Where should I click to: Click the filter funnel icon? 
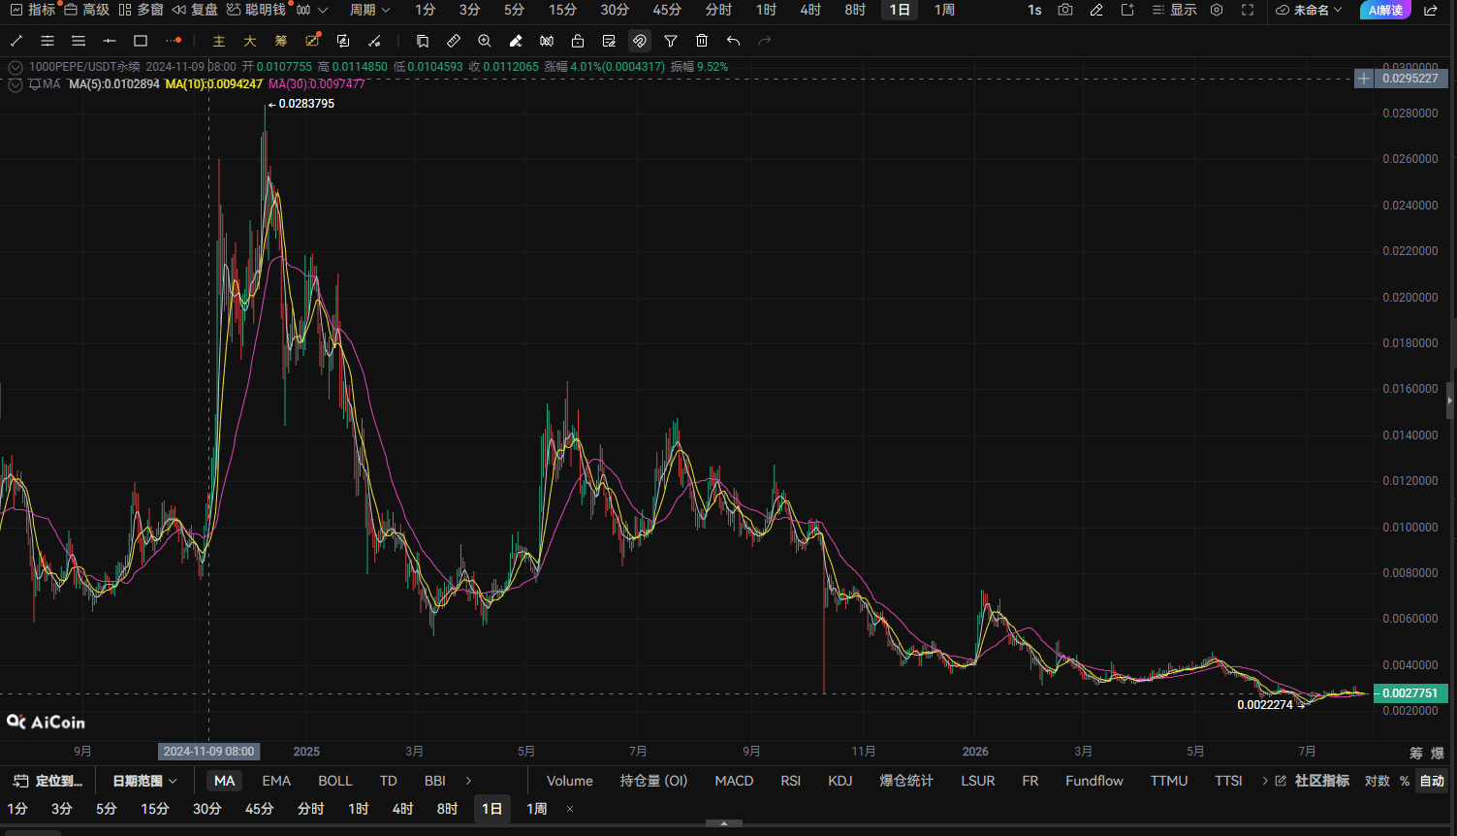coord(671,41)
